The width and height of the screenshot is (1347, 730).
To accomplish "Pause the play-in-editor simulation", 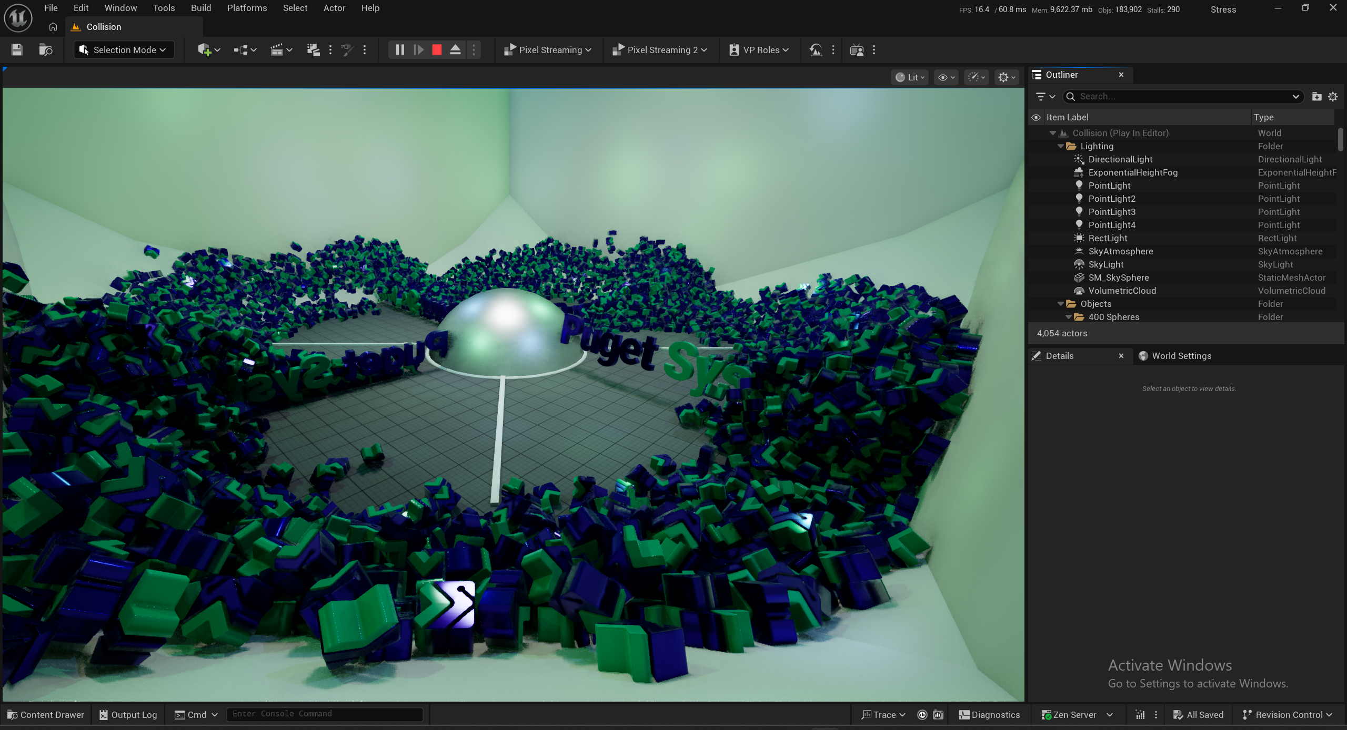I will (x=400, y=50).
